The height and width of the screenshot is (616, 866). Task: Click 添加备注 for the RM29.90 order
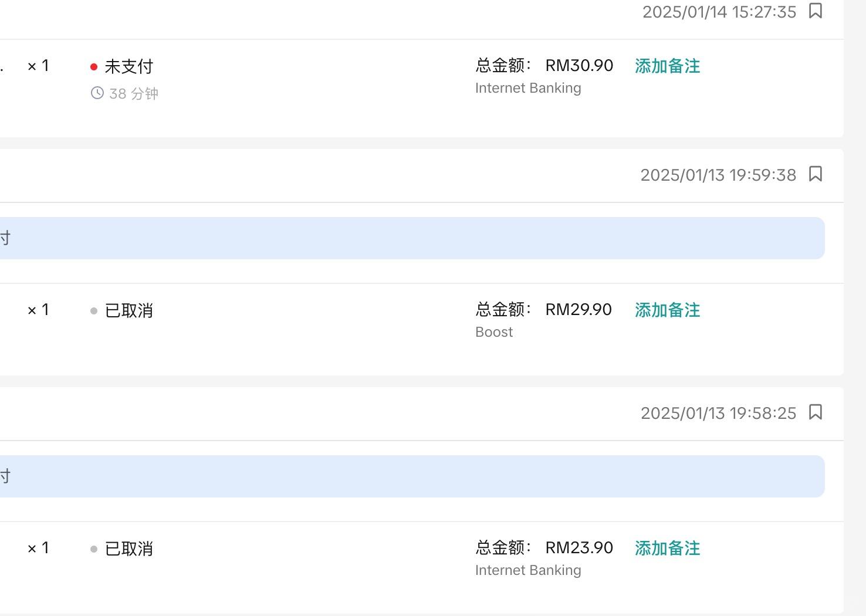click(x=668, y=310)
